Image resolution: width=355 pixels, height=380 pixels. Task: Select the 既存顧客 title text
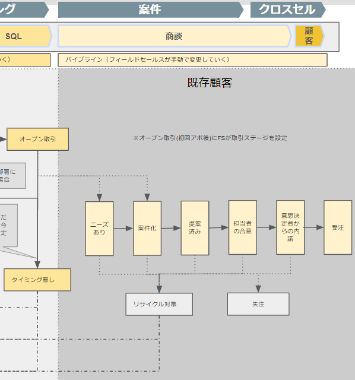click(x=210, y=83)
